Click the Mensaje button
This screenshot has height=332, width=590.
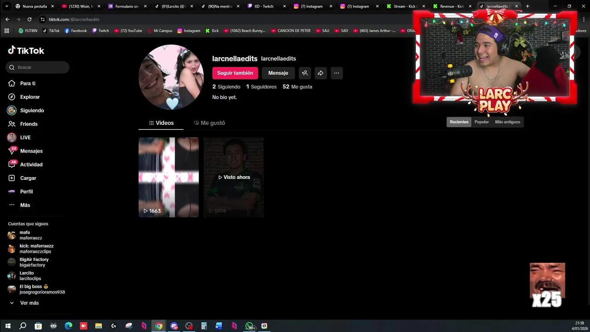coord(278,73)
